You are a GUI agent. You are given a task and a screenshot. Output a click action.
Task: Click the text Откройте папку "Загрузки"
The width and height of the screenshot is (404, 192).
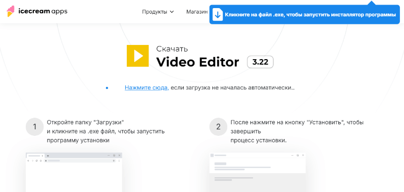[x=86, y=122]
